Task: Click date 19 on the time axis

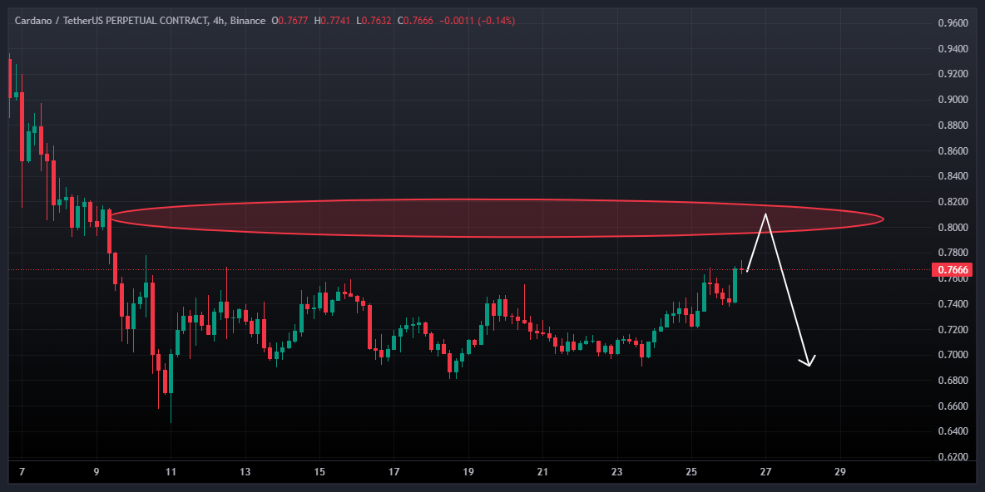Action: (468, 472)
